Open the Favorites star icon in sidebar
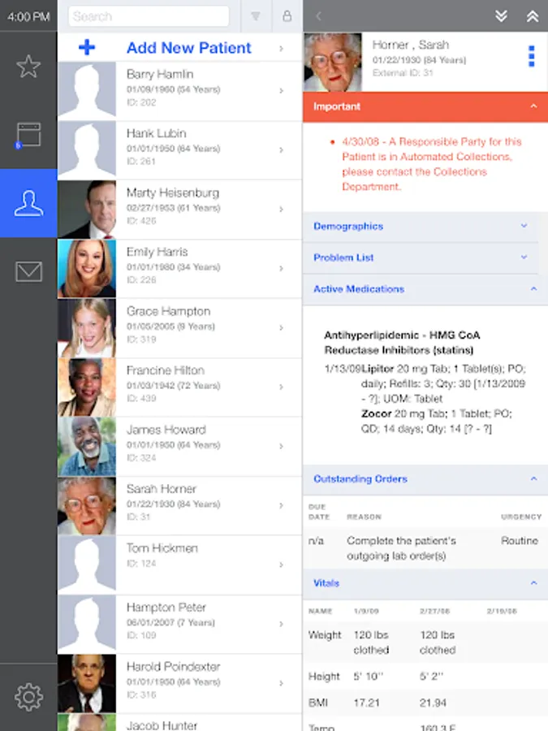Screen dimensions: 548x731 pyautogui.click(x=28, y=67)
